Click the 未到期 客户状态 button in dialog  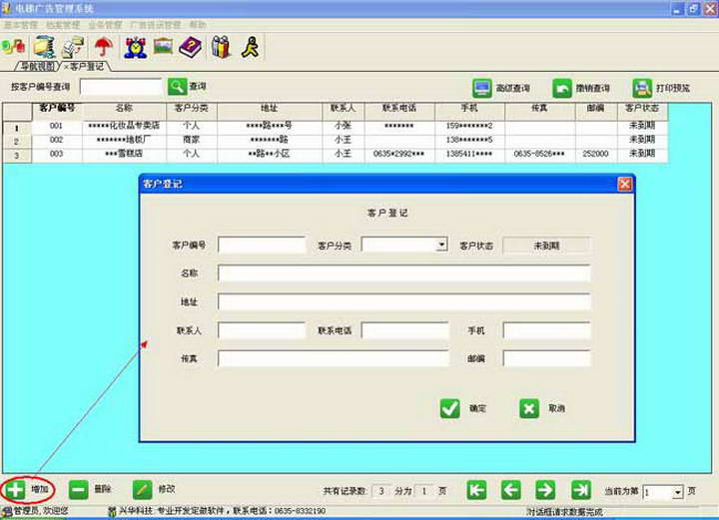tap(546, 246)
